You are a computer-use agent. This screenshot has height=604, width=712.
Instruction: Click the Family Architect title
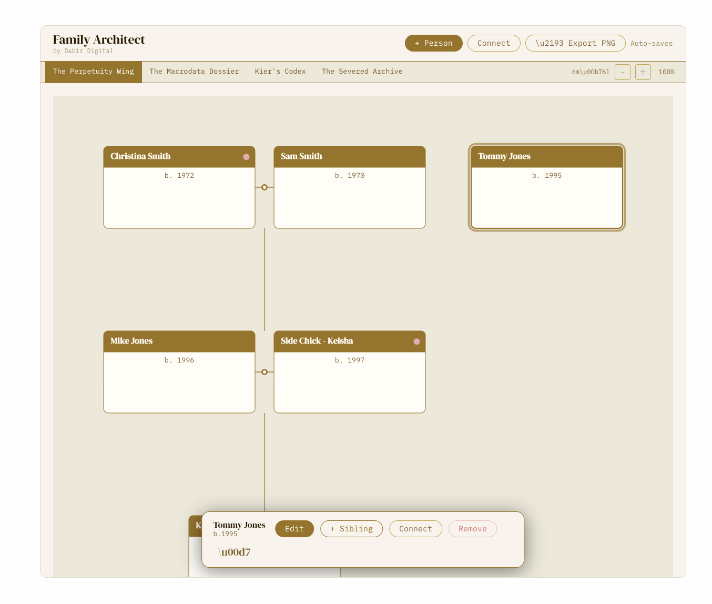[99, 39]
